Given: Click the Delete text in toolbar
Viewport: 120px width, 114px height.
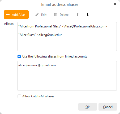Looking at the screenshot, I should 64,15.
